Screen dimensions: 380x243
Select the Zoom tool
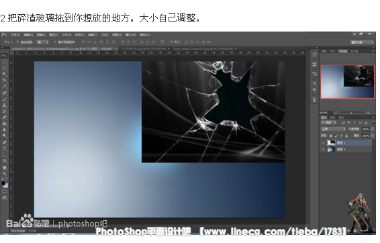4,173
